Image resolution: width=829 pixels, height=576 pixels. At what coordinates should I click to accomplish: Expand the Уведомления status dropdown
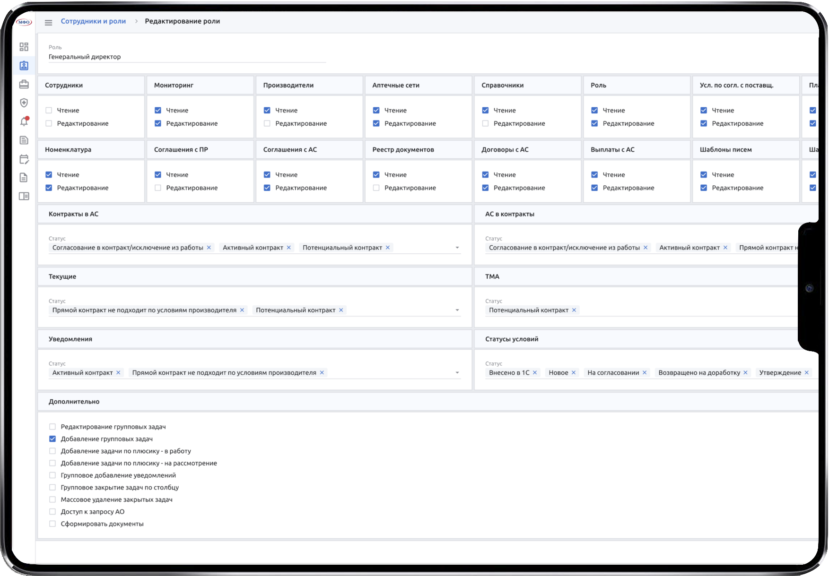(457, 373)
